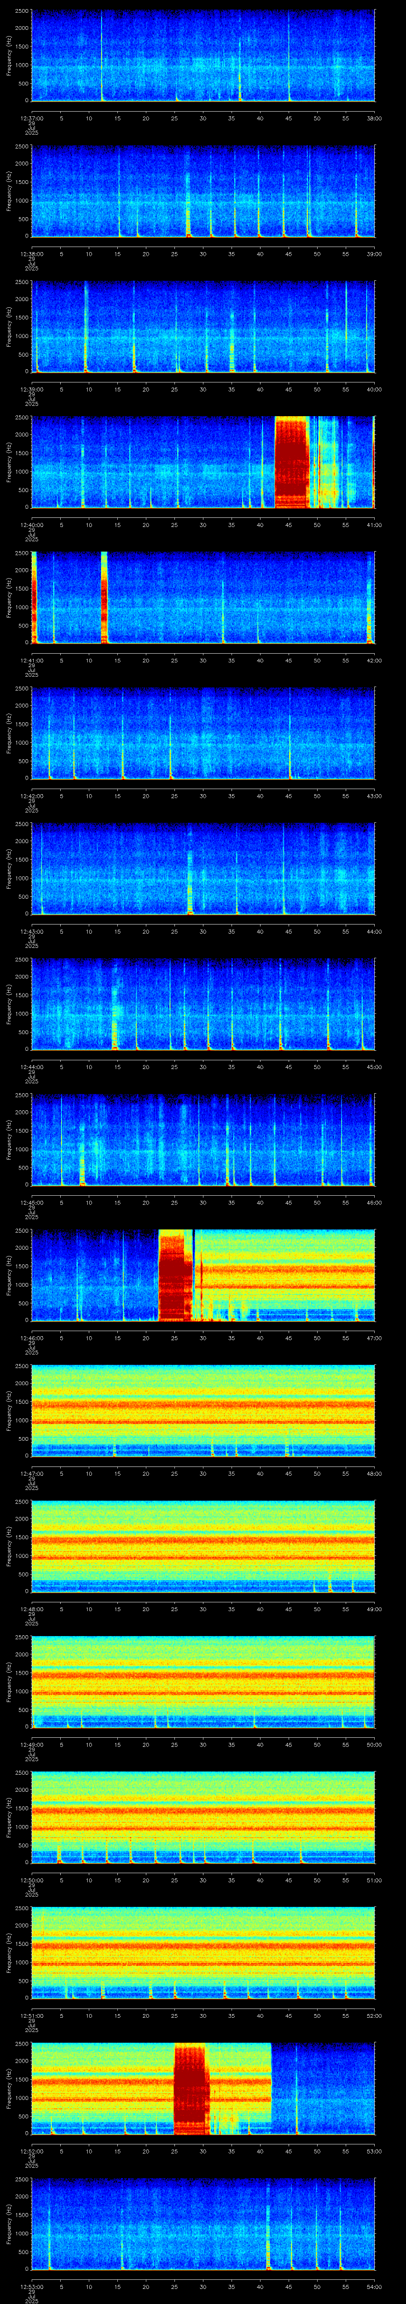This screenshot has height=2304, width=406.
Task: Click the '12:47:00' start time label
Action: pyautogui.click(x=31, y=1473)
